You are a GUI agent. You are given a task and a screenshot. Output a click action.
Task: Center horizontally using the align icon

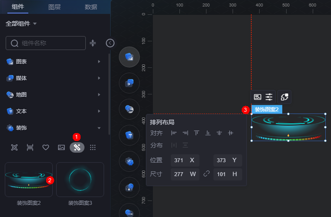(x=220, y=133)
